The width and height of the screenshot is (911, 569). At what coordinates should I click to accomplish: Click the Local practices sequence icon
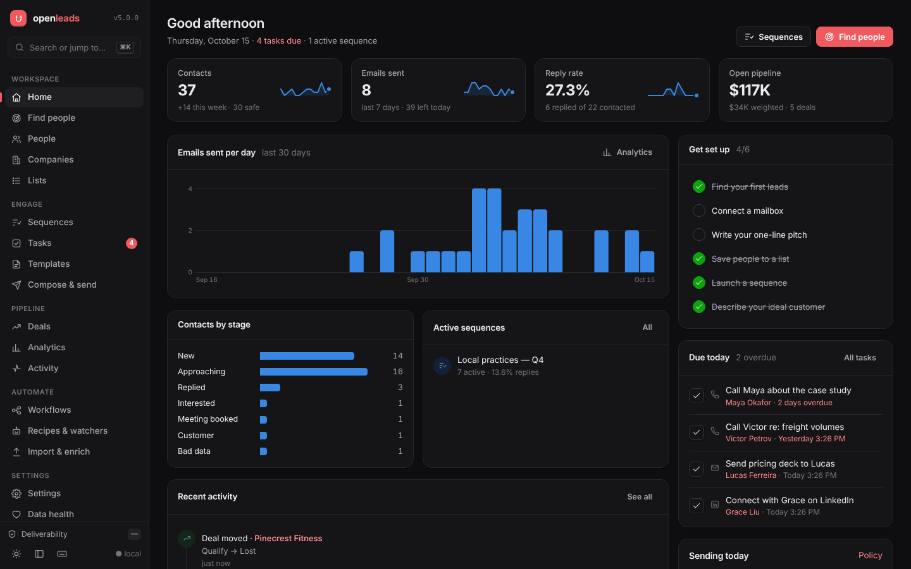tap(442, 366)
